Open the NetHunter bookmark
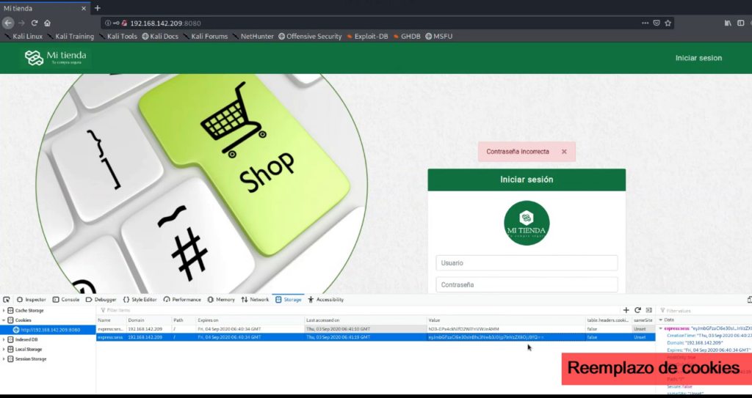The width and height of the screenshot is (752, 398). coord(253,37)
